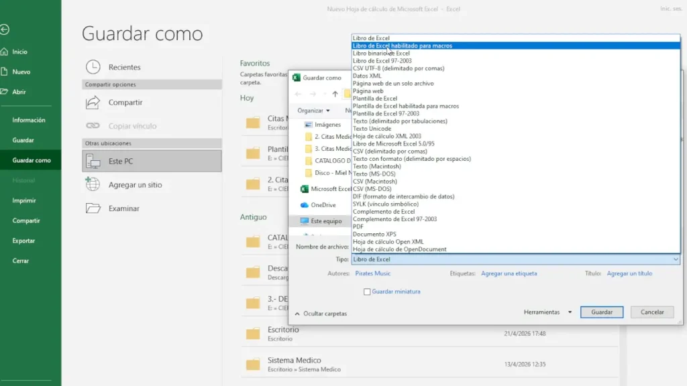687x386 pixels.
Task: Choose PDF file type
Action: 516,227
